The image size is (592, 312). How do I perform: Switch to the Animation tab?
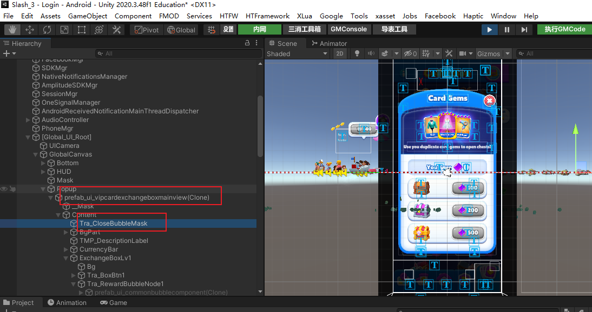click(67, 303)
